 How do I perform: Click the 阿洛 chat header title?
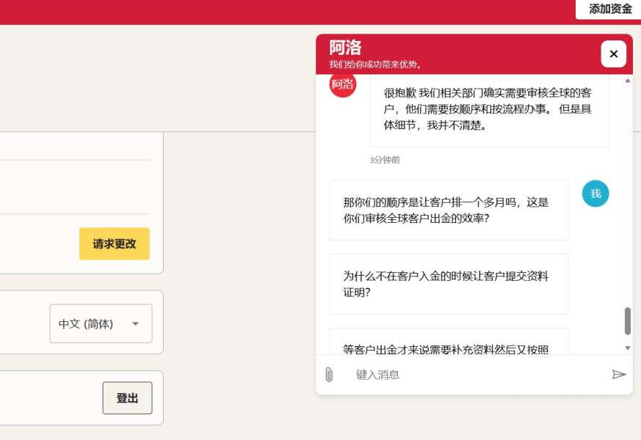tap(345, 48)
